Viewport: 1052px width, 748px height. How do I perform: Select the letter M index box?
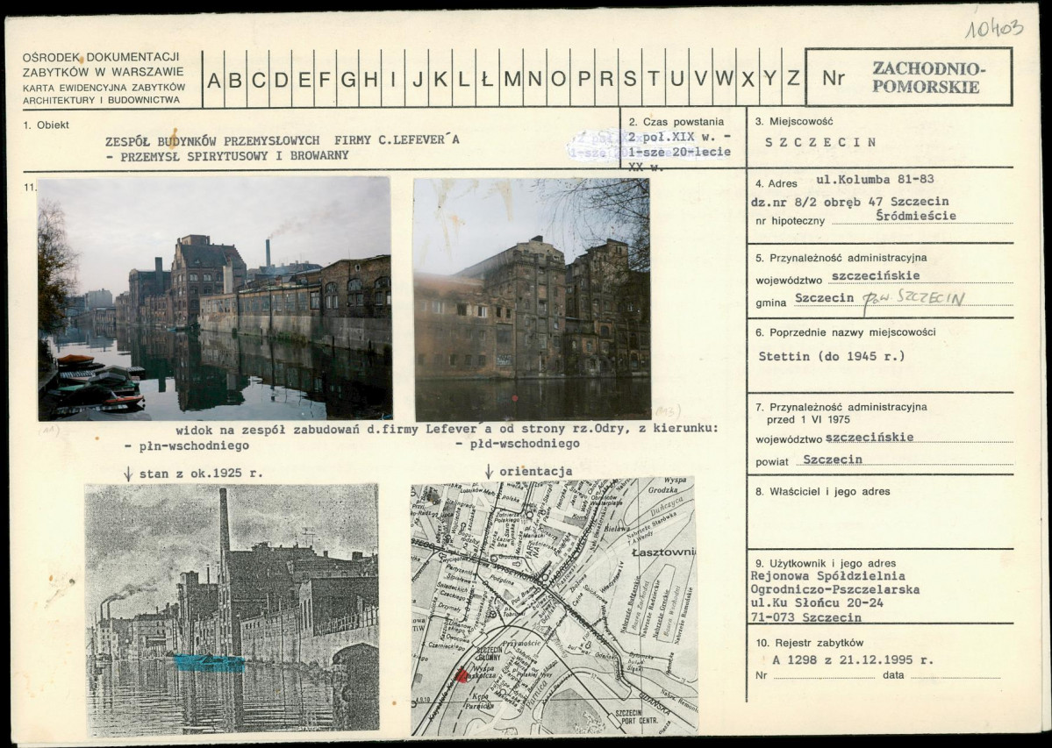512,79
